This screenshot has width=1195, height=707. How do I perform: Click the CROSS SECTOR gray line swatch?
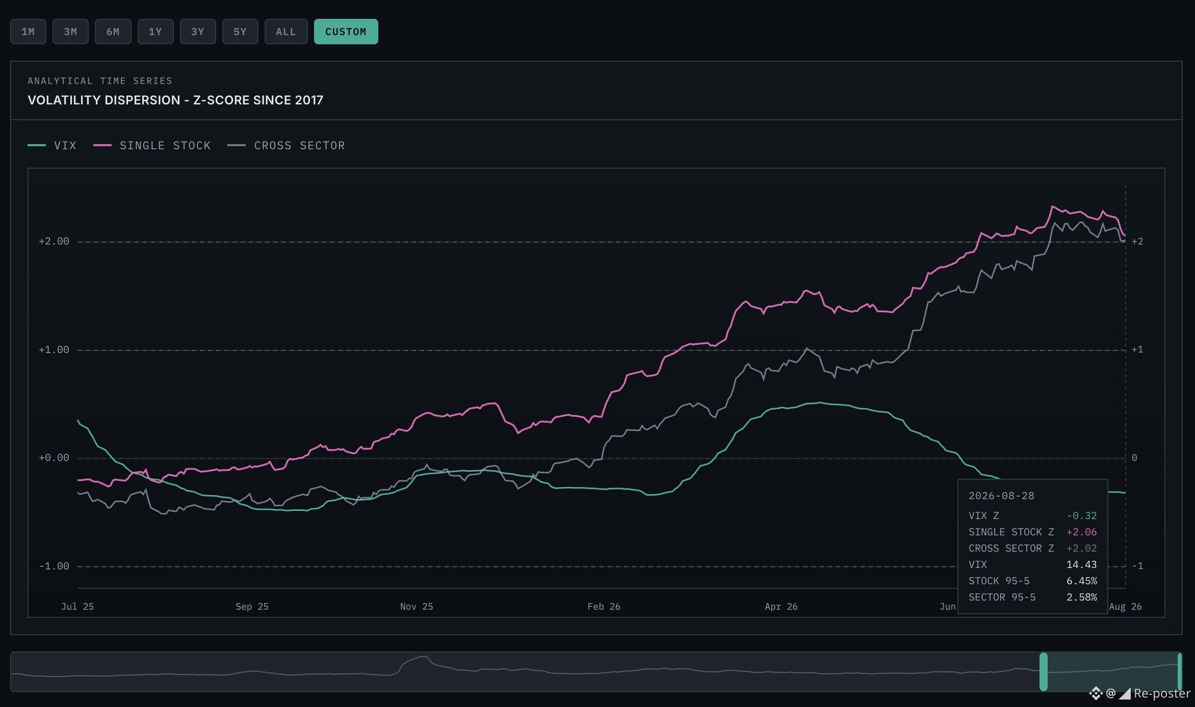click(x=237, y=146)
